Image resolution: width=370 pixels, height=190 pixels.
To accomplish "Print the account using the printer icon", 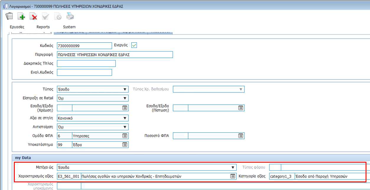I will tap(70, 17).
